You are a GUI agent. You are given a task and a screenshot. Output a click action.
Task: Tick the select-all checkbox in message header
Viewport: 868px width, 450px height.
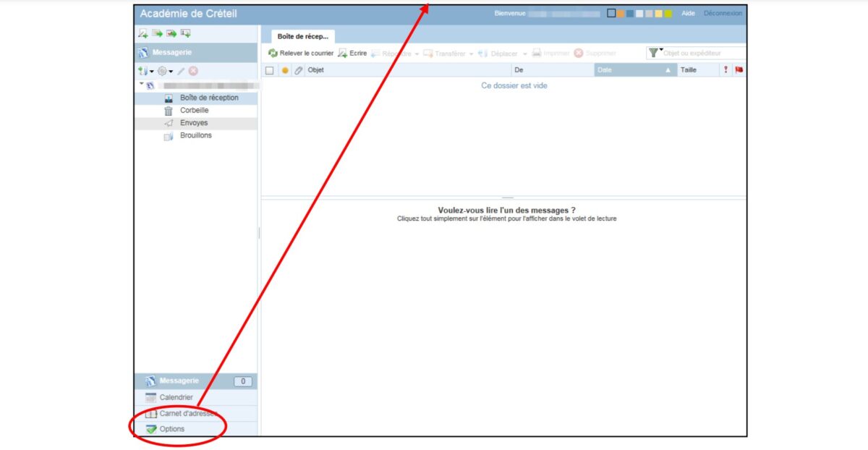[x=270, y=71]
